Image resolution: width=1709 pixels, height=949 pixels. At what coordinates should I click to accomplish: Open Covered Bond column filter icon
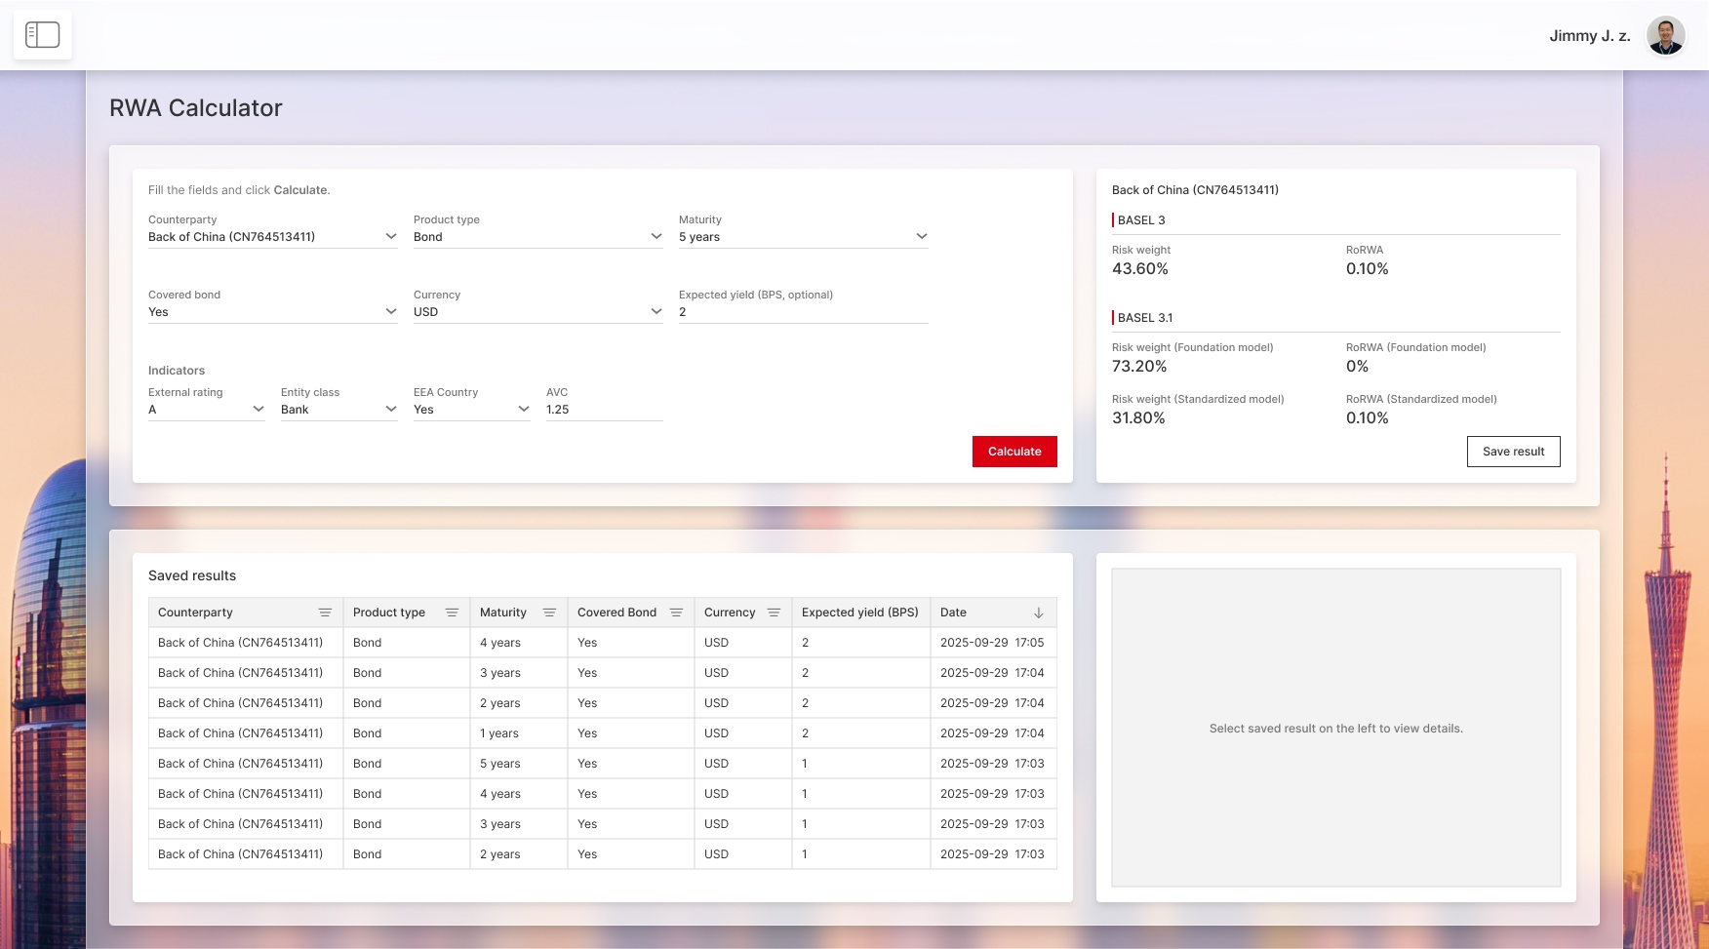tap(676, 613)
